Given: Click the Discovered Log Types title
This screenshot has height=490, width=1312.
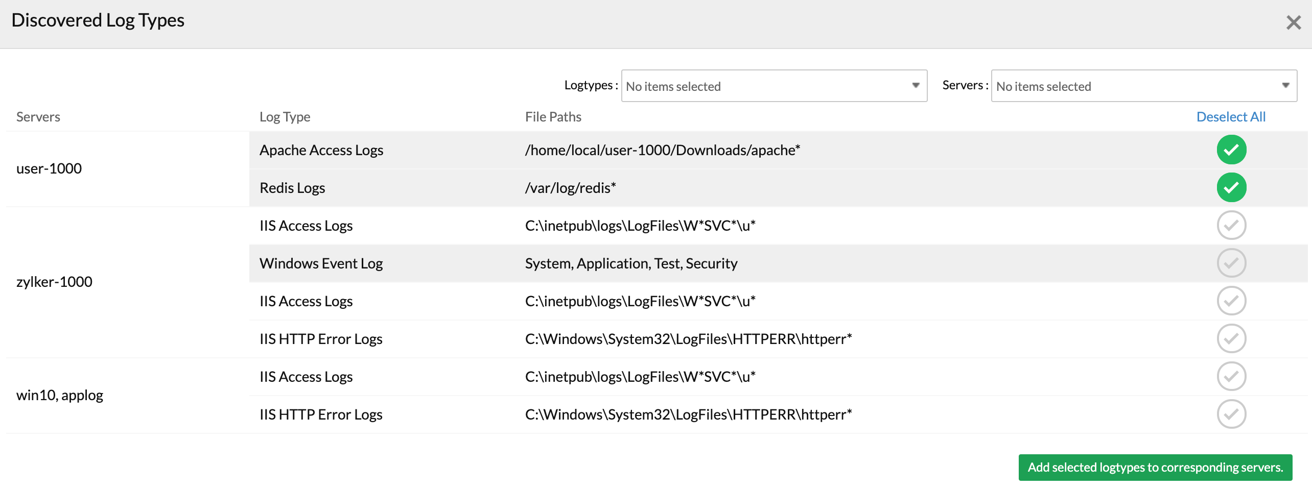Looking at the screenshot, I should (x=98, y=20).
